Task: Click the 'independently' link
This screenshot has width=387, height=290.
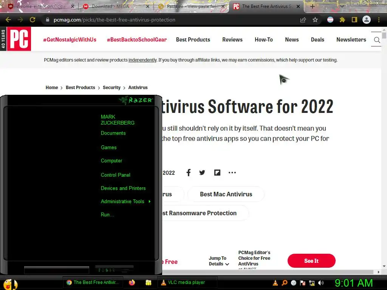Action: (x=142, y=60)
